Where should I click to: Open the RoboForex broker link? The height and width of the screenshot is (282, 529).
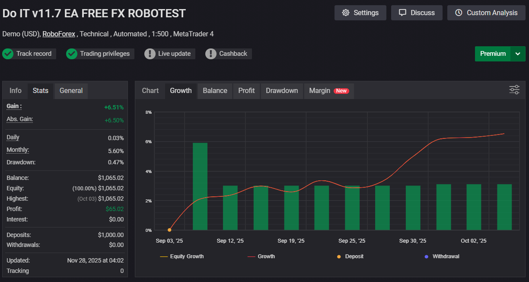coord(59,34)
